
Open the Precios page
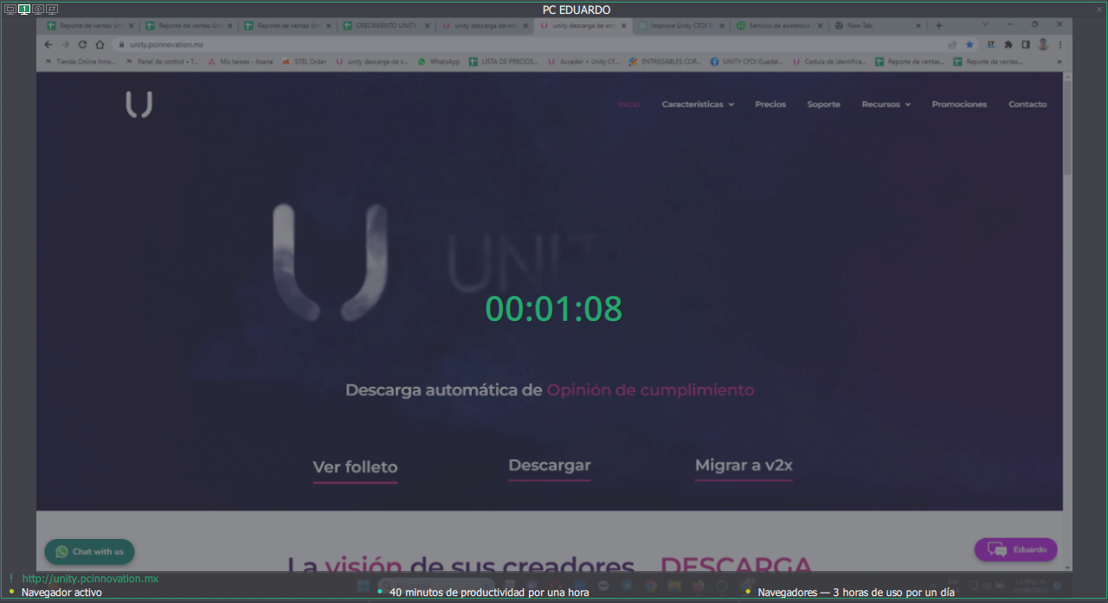pos(770,104)
